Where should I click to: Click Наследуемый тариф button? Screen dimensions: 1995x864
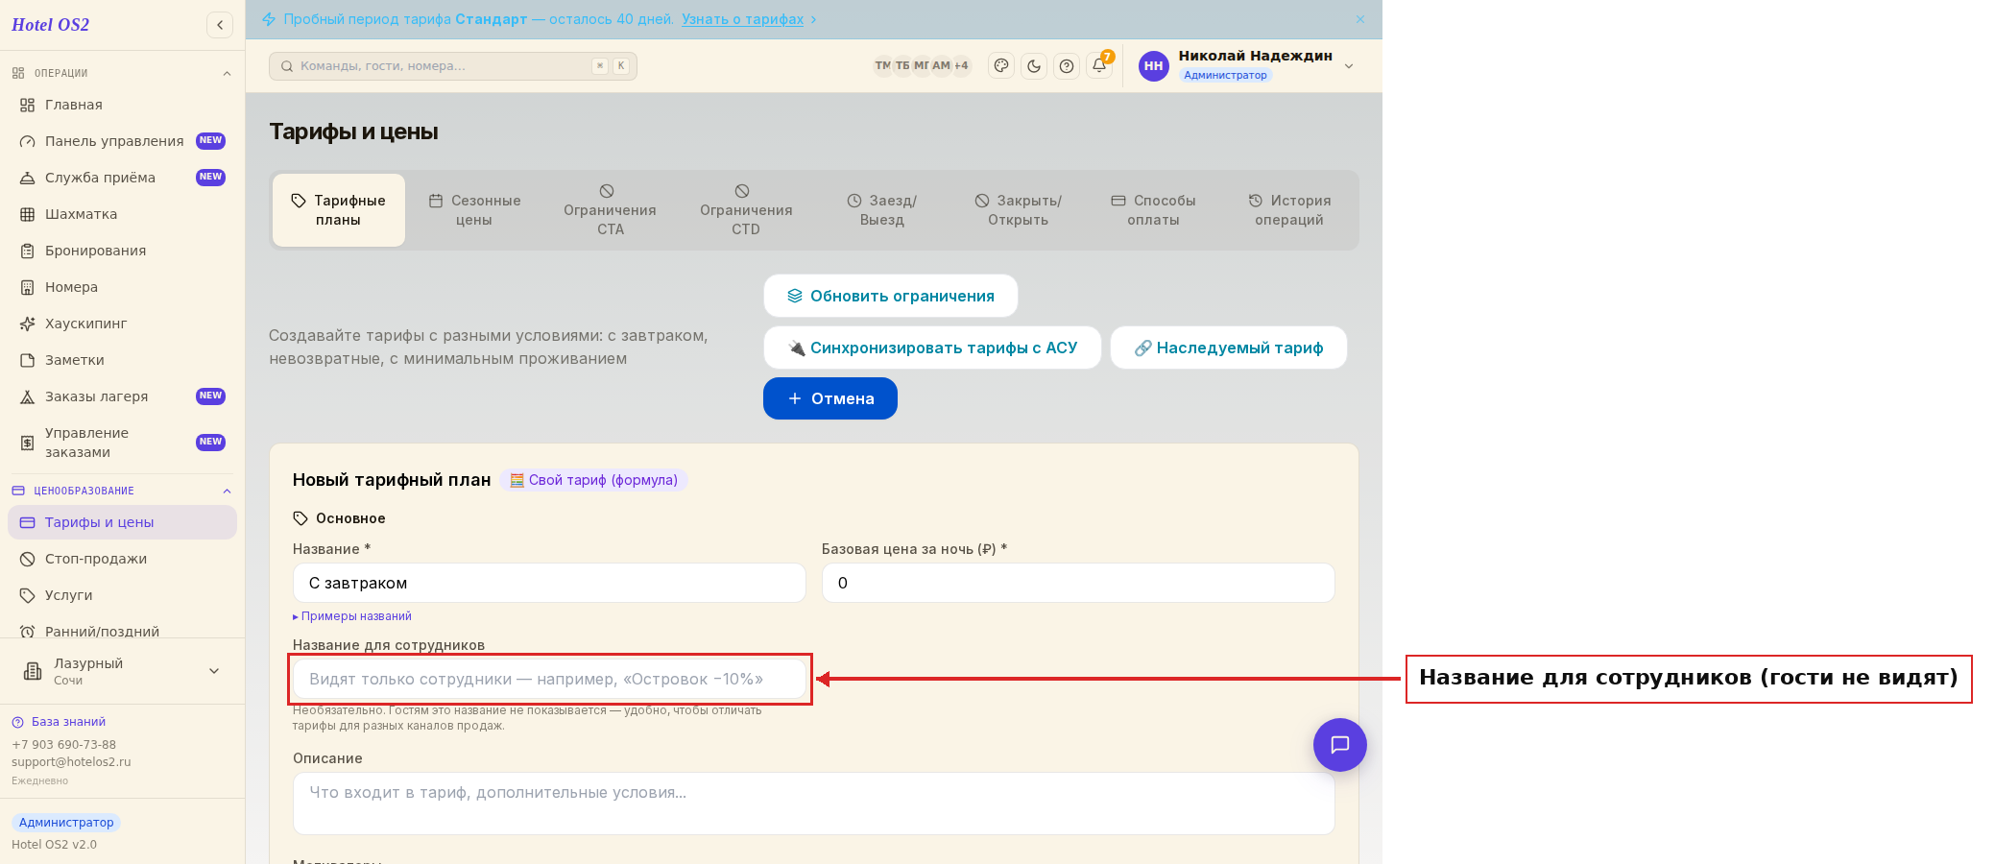(x=1229, y=348)
